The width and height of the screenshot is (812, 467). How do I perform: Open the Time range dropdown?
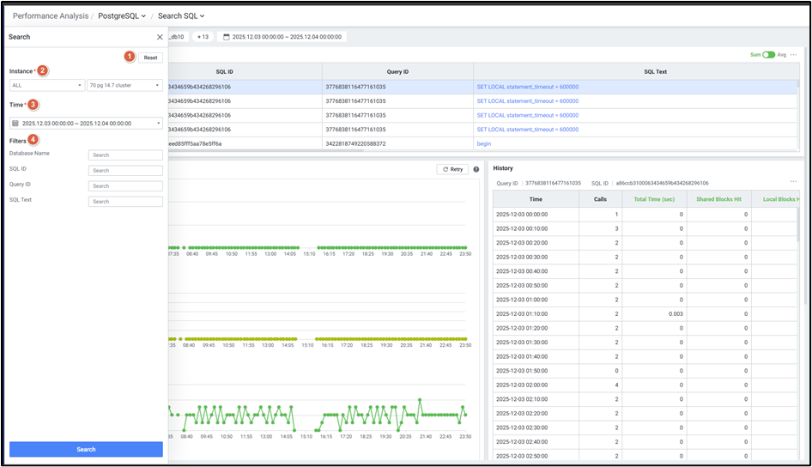(86, 124)
